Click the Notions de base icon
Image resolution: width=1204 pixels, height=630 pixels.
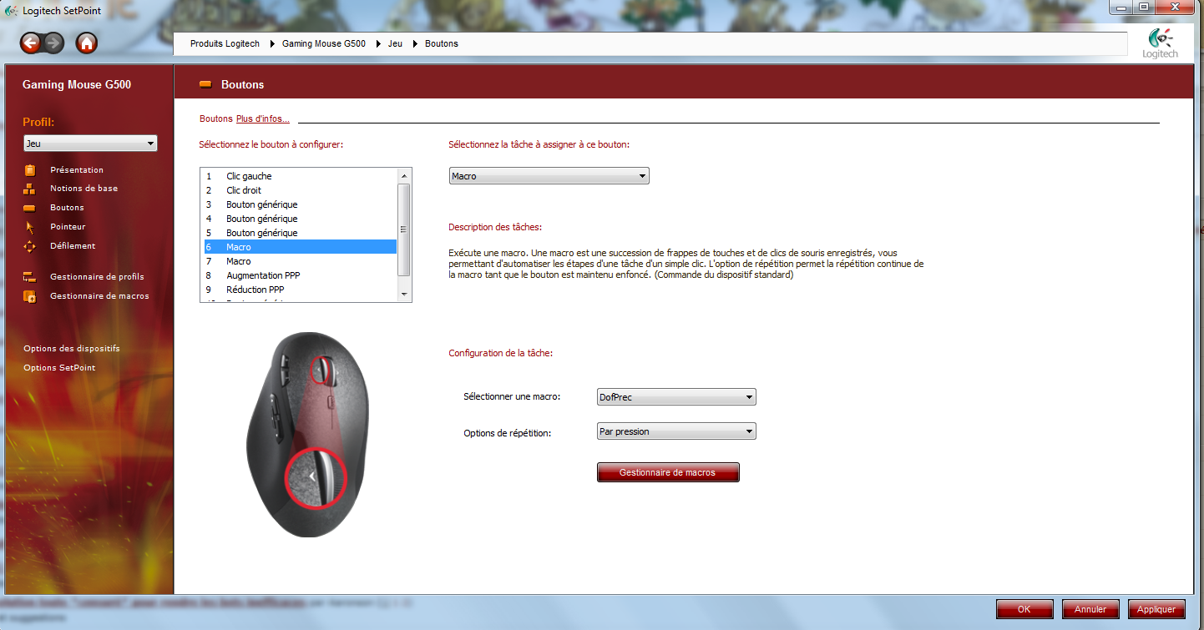[30, 189]
